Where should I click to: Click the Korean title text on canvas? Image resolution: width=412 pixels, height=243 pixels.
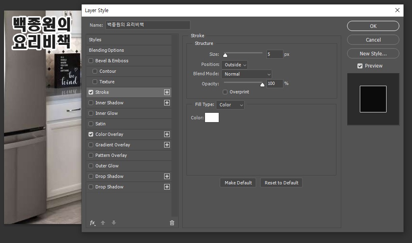pyautogui.click(x=42, y=33)
